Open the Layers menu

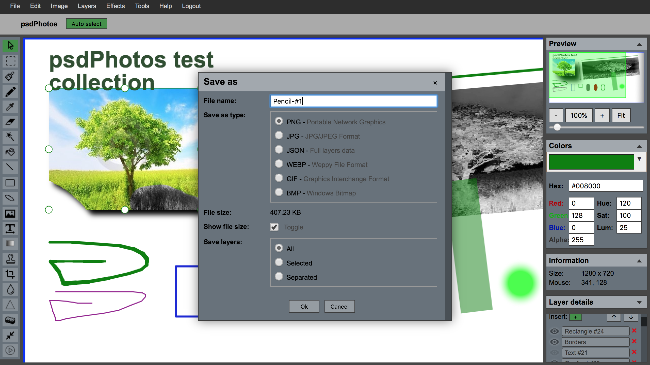(x=87, y=6)
